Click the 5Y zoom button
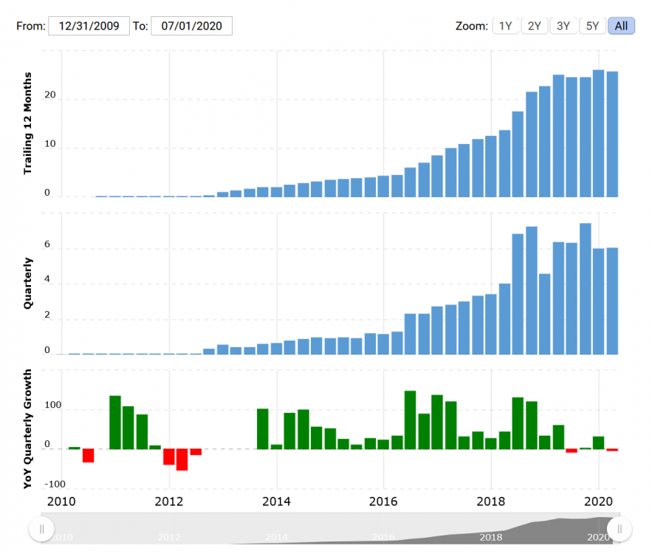The width and height of the screenshot is (652, 554). [x=592, y=25]
